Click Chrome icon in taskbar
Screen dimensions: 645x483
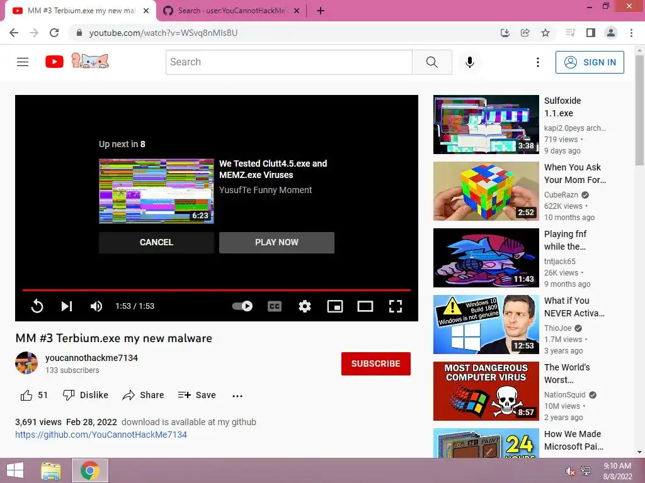[90, 470]
